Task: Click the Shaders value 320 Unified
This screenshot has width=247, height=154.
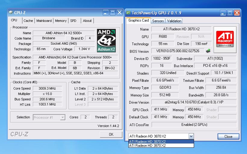Action: tap(168, 73)
